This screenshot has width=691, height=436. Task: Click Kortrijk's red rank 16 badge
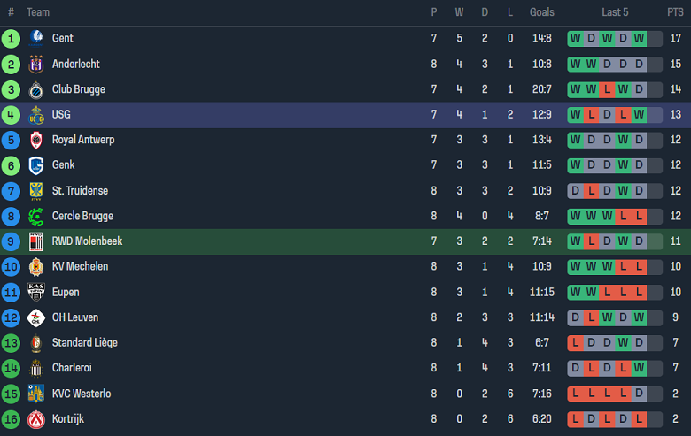click(x=11, y=419)
